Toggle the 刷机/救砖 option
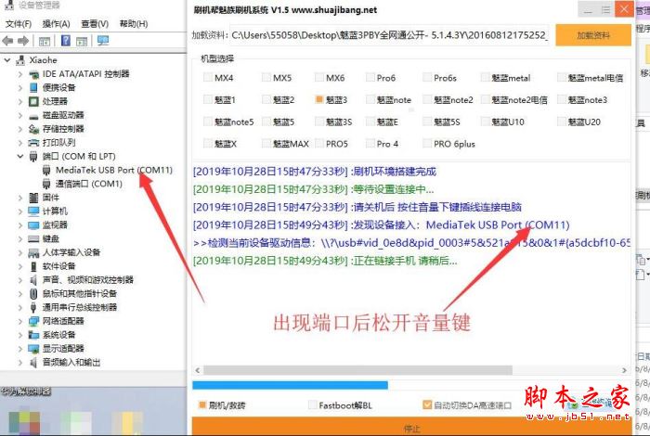 [x=202, y=405]
